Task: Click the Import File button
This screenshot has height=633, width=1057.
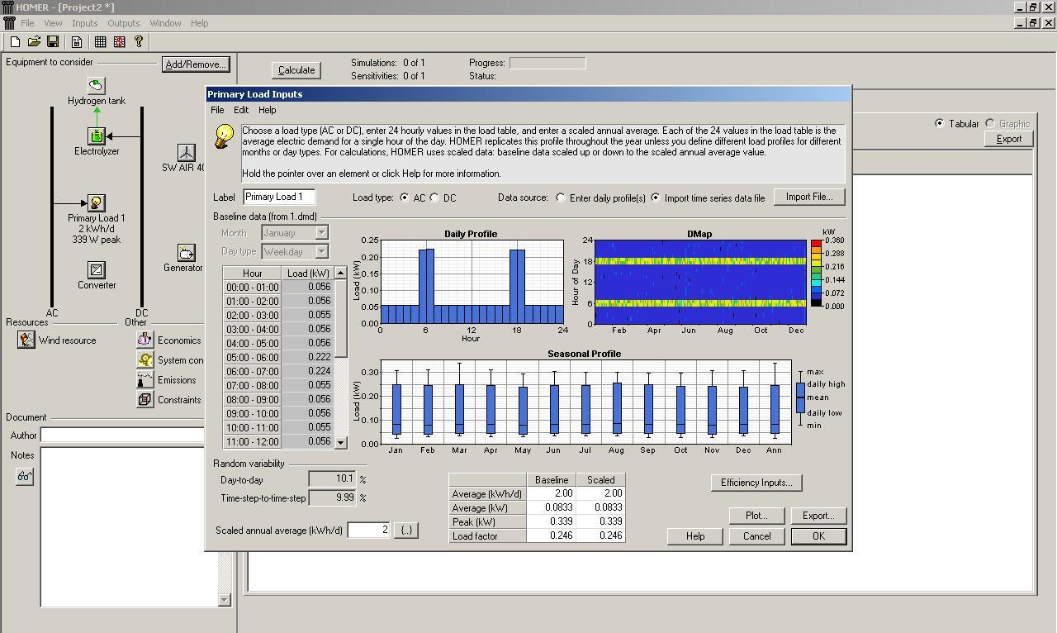Action: coord(809,197)
